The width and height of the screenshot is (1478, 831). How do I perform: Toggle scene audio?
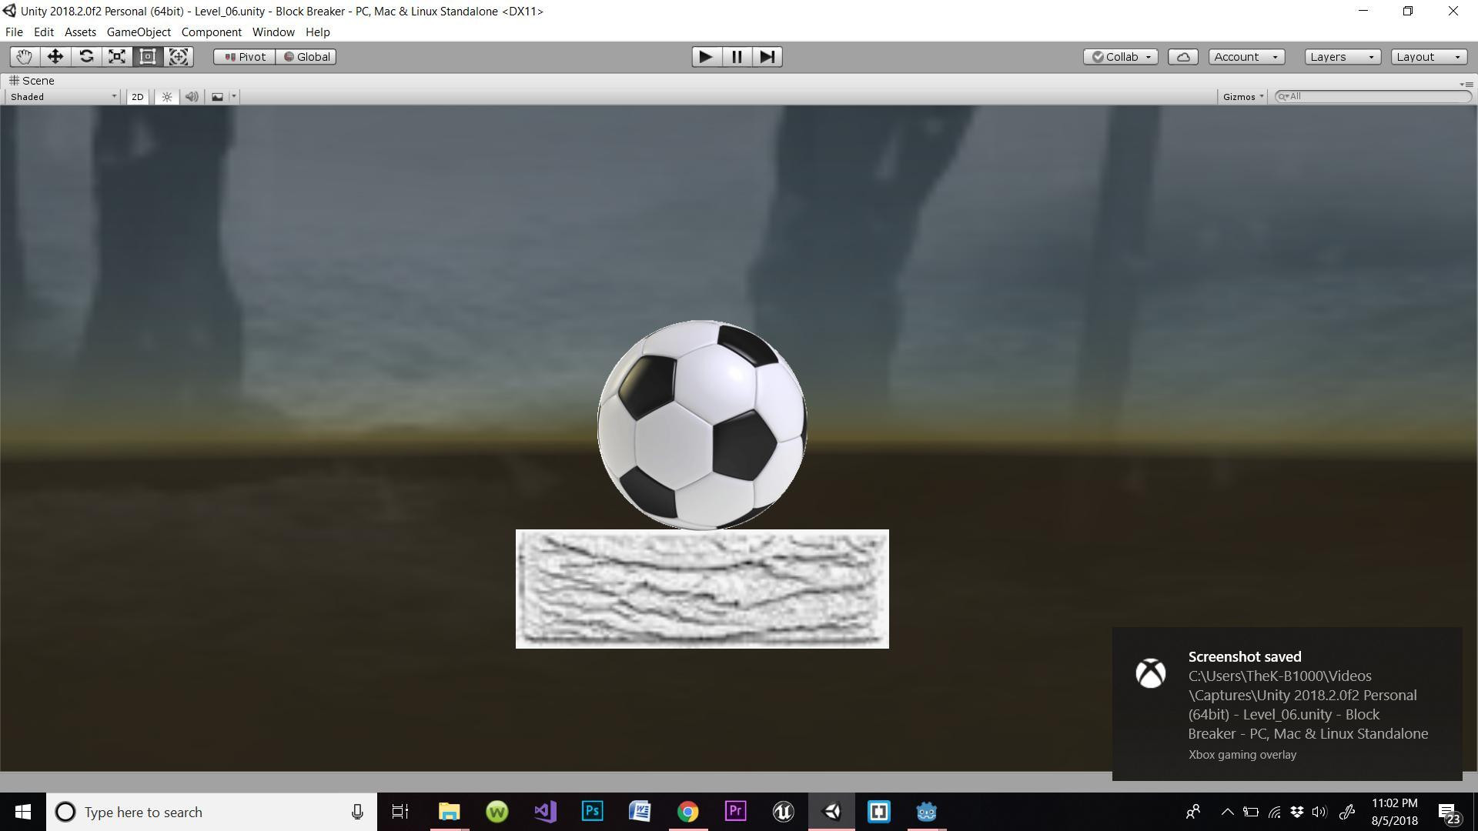tap(192, 97)
